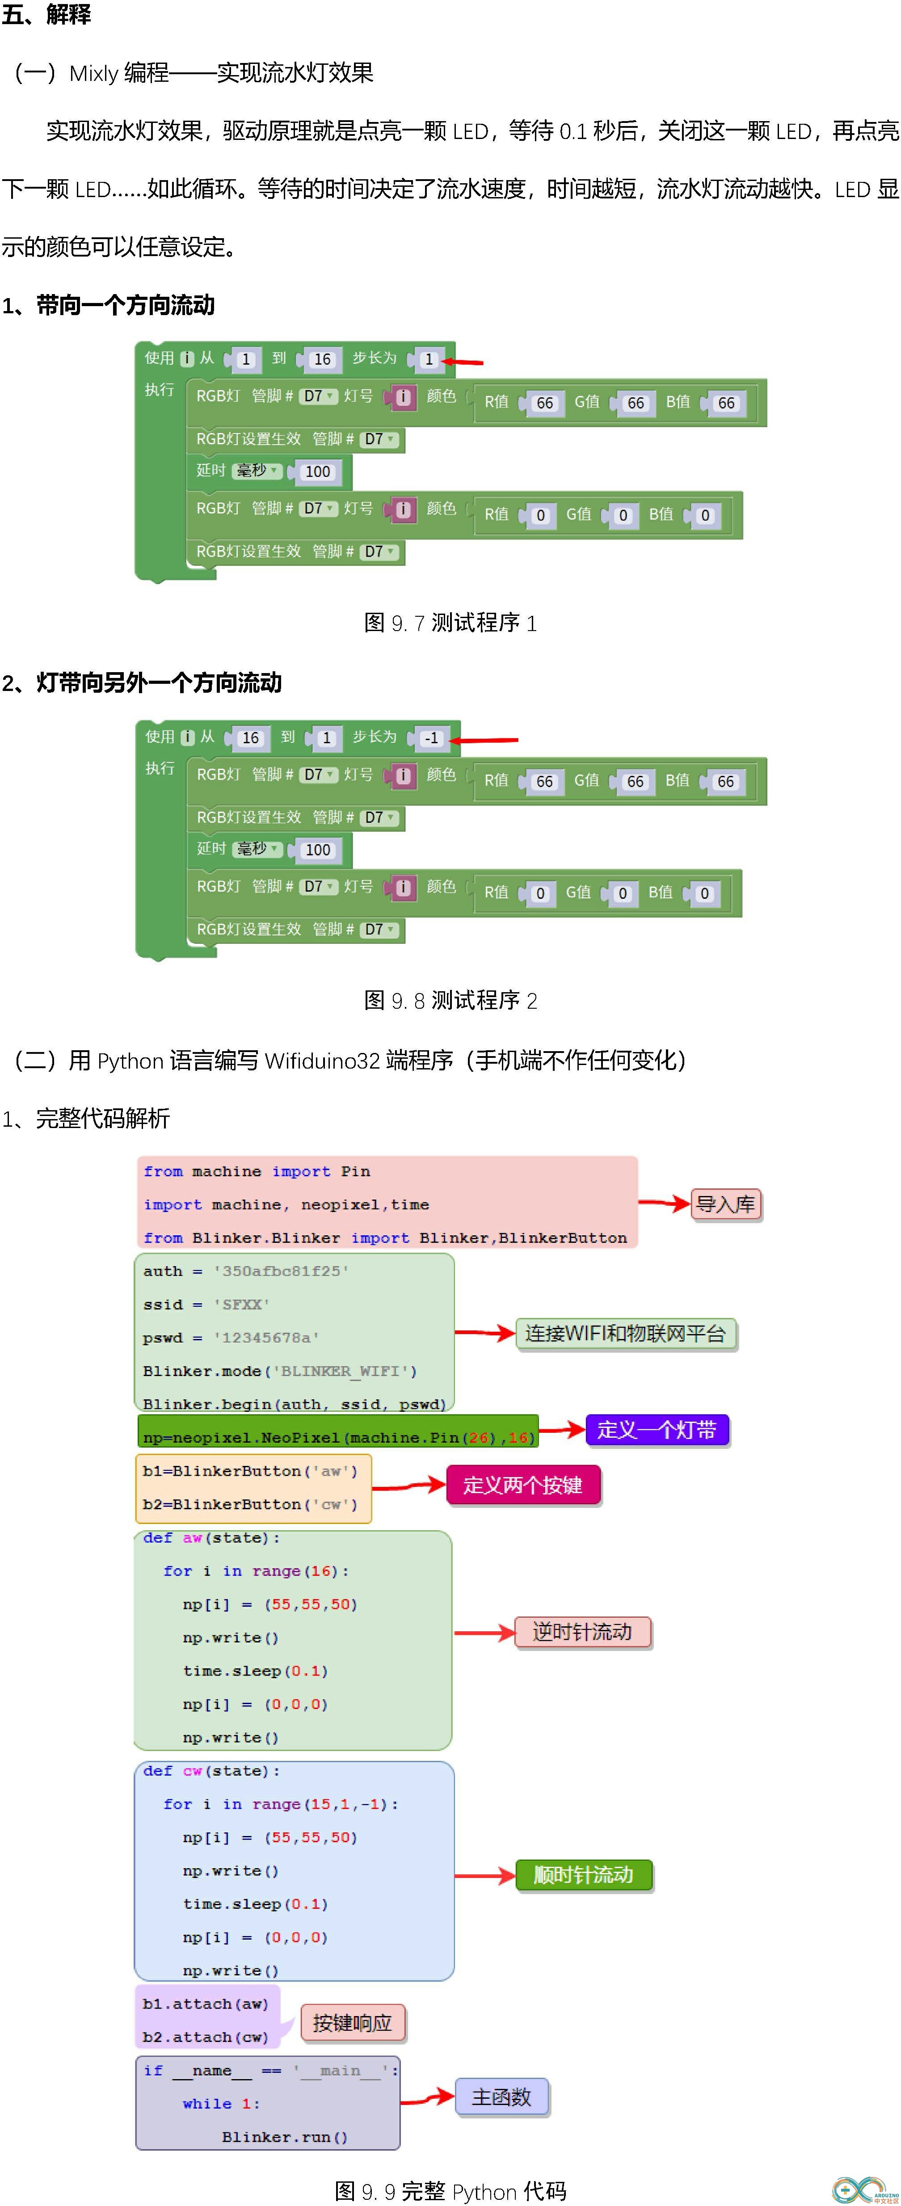The height and width of the screenshot is (2206, 901).
Task: Select the pink 灯号 i block beside R值 0, program 2
Action: (403, 888)
